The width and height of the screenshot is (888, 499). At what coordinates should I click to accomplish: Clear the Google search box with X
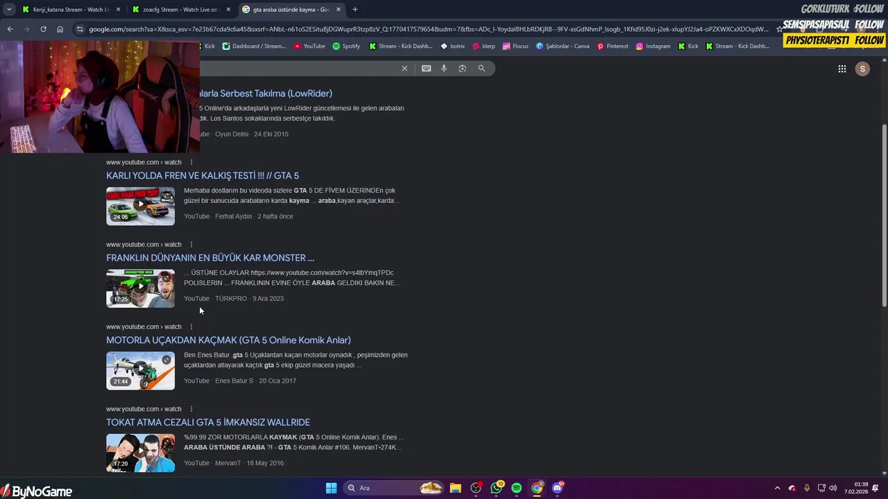point(404,68)
